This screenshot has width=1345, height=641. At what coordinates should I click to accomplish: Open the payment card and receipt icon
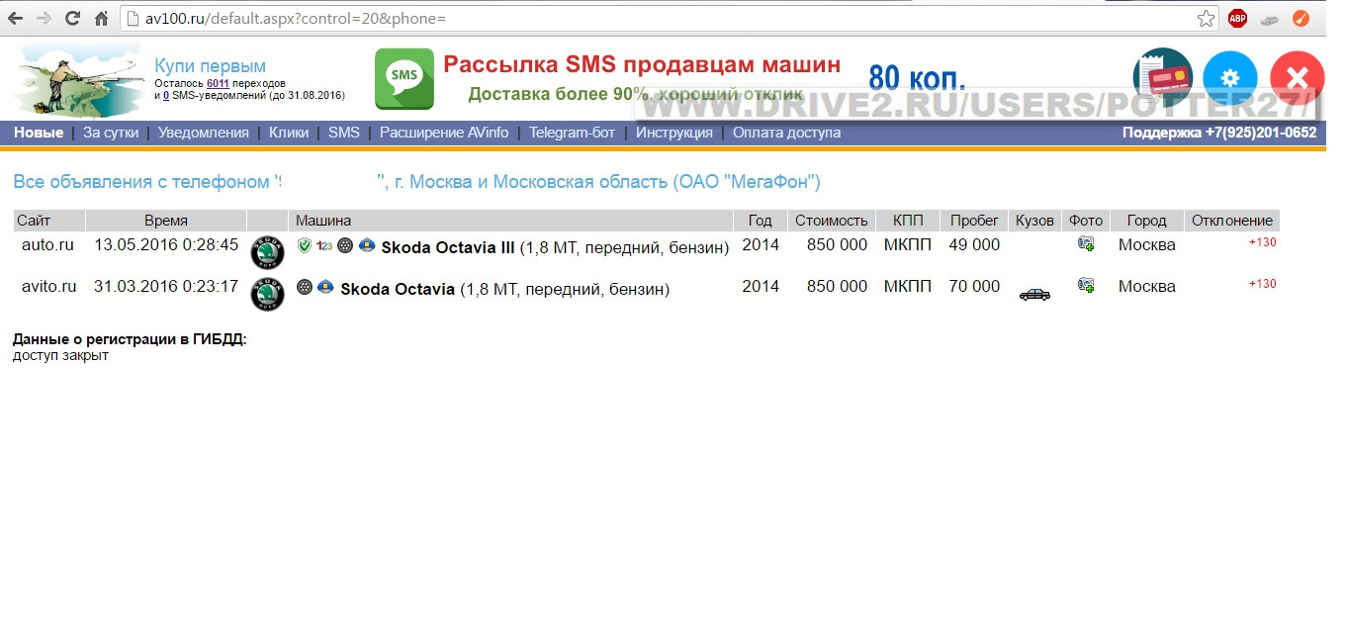(1162, 78)
